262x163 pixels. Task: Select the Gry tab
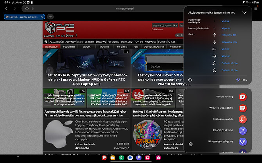[x=136, y=47]
